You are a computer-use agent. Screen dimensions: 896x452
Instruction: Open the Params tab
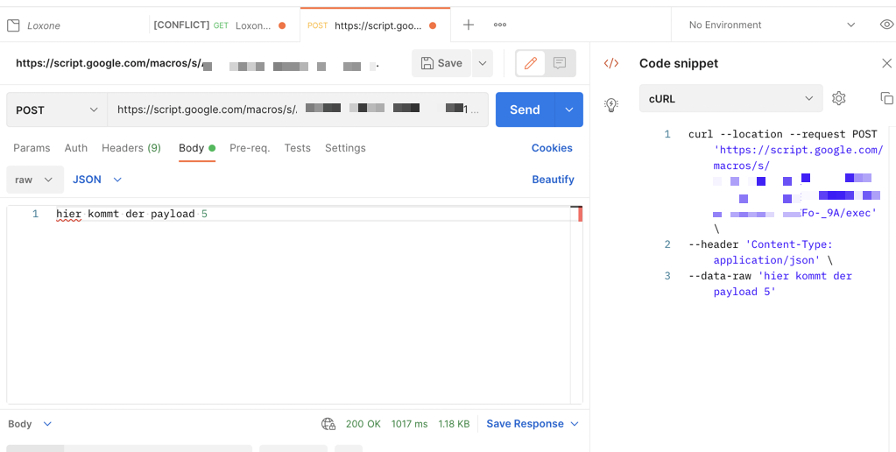tap(32, 148)
